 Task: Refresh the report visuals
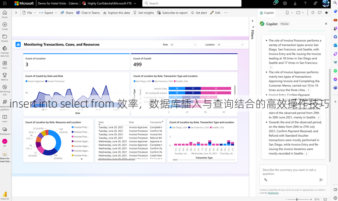tap(313, 13)
